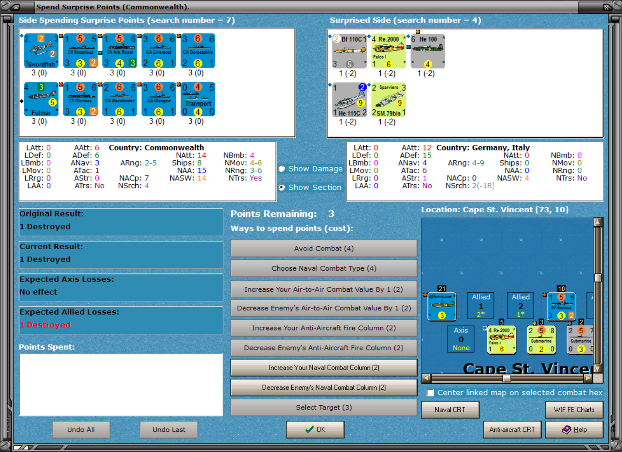
Task: Open the Naval CRT chart
Action: [450, 410]
